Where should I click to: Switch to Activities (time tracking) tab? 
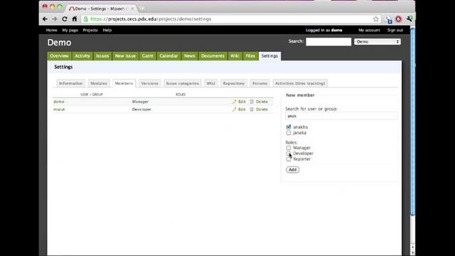[300, 83]
